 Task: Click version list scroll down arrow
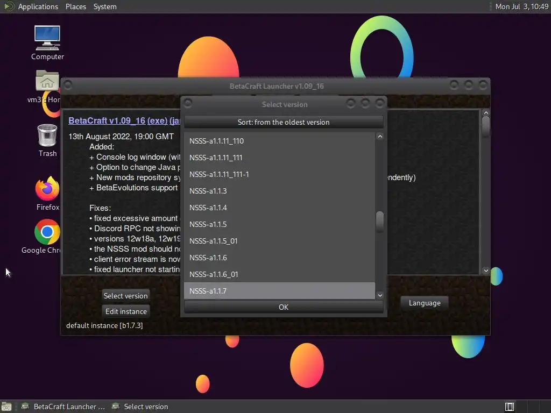pos(380,295)
